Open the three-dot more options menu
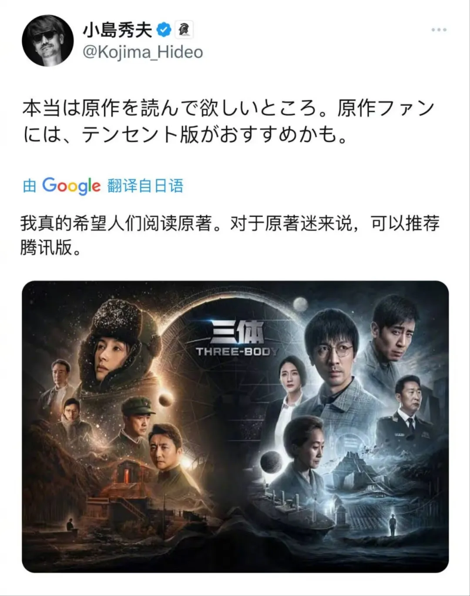 [439, 30]
